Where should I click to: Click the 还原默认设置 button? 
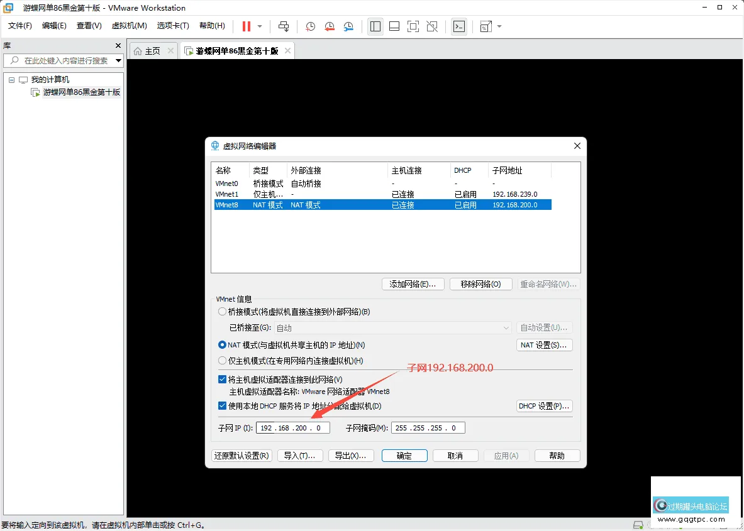242,456
